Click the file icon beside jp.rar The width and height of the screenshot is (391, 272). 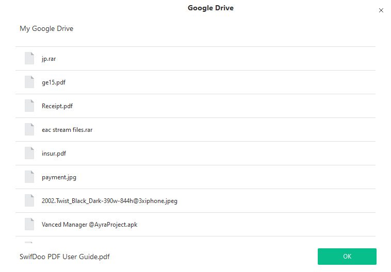pos(29,58)
